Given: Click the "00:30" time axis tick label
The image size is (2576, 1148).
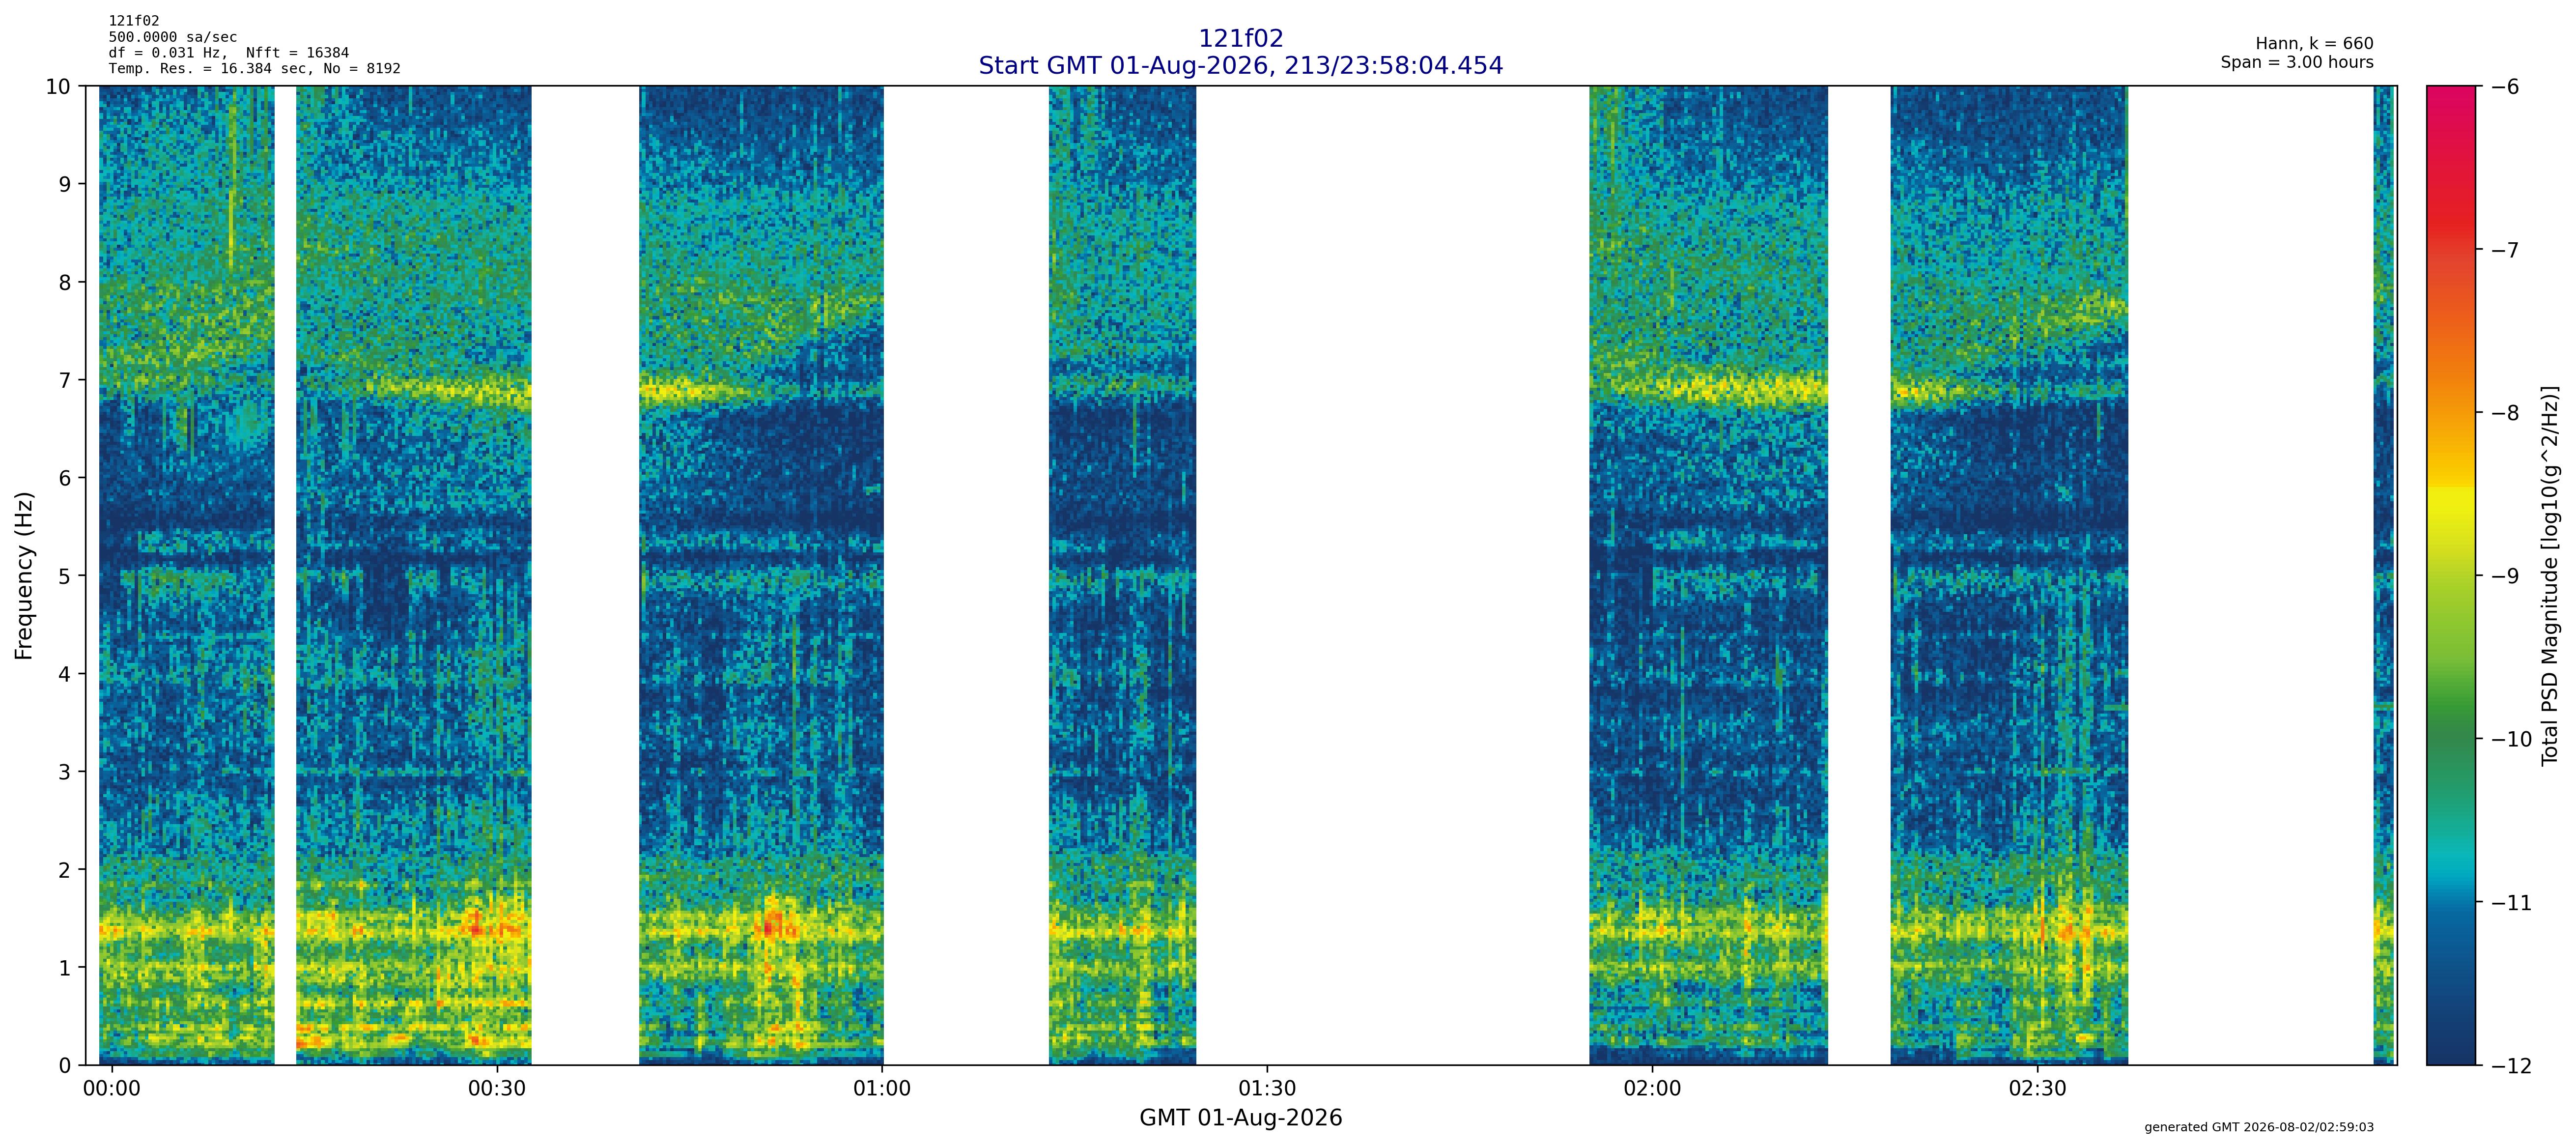Looking at the screenshot, I should tap(497, 1089).
